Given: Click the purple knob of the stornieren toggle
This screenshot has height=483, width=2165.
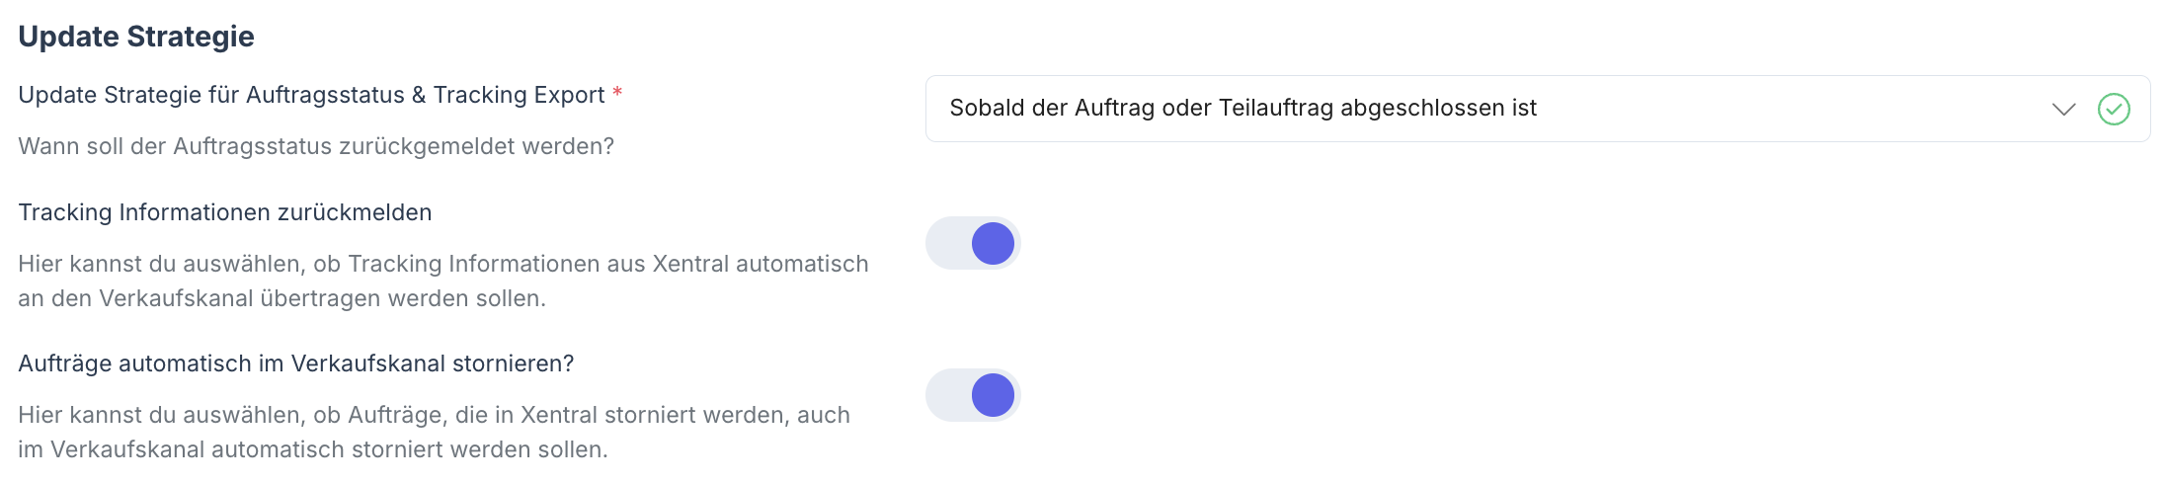Looking at the screenshot, I should (x=993, y=395).
